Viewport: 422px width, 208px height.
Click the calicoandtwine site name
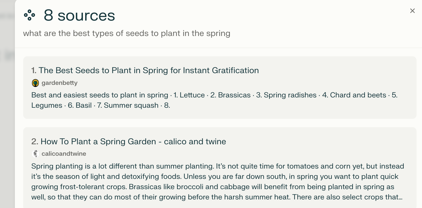click(x=64, y=154)
